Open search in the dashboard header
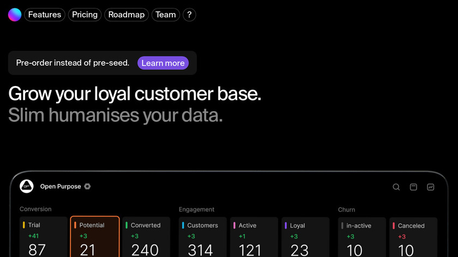Image resolution: width=458 pixels, height=257 pixels. [x=396, y=187]
